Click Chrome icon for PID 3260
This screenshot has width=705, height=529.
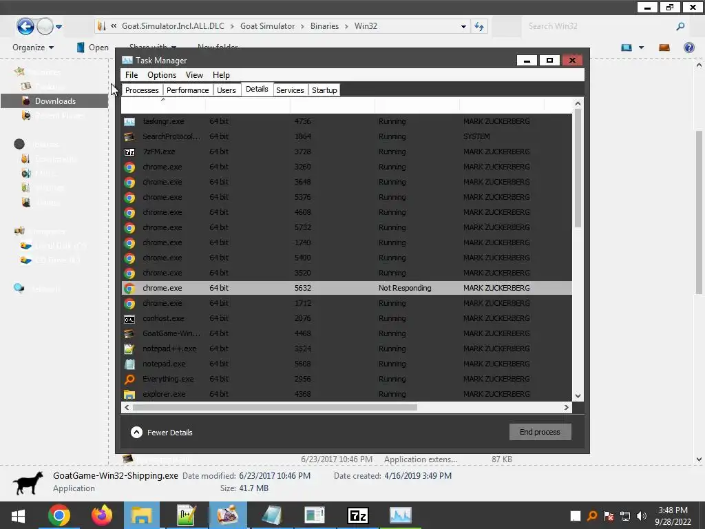click(x=129, y=167)
